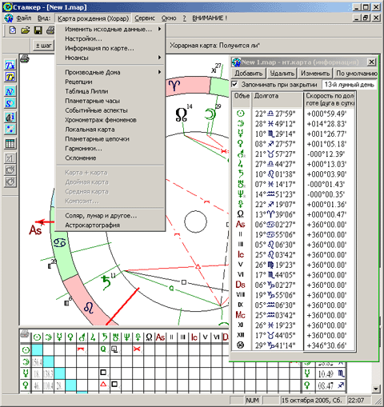
Task: Choose 'Информация по карте…' menu item
Action: click(111, 48)
